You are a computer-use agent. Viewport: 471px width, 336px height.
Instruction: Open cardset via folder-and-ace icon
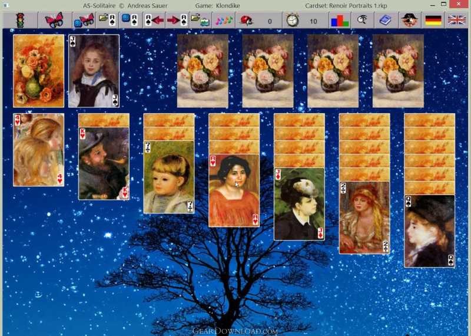coord(108,21)
